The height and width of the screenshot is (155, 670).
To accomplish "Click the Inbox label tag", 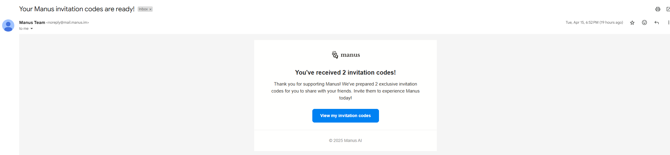I will coord(143,9).
